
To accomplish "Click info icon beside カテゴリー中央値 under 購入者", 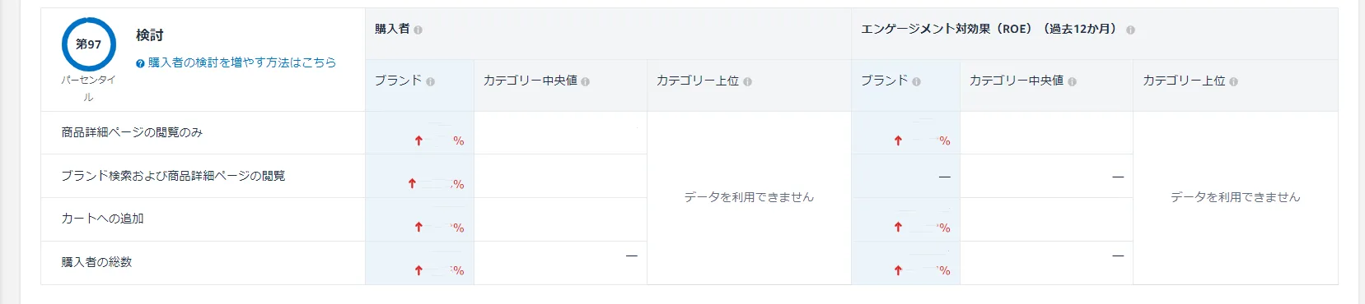I will click(585, 81).
